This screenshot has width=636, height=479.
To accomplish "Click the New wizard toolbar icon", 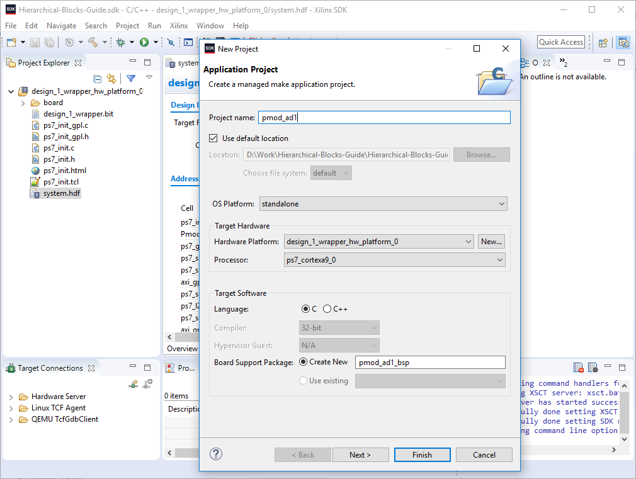I will tap(12, 42).
